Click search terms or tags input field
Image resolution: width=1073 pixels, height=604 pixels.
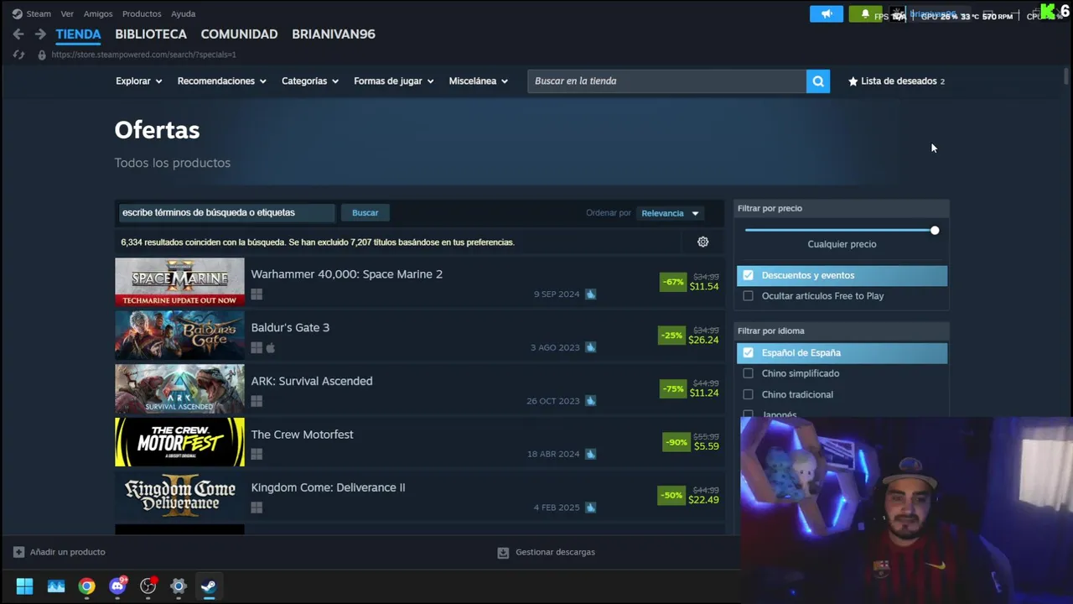tap(225, 213)
